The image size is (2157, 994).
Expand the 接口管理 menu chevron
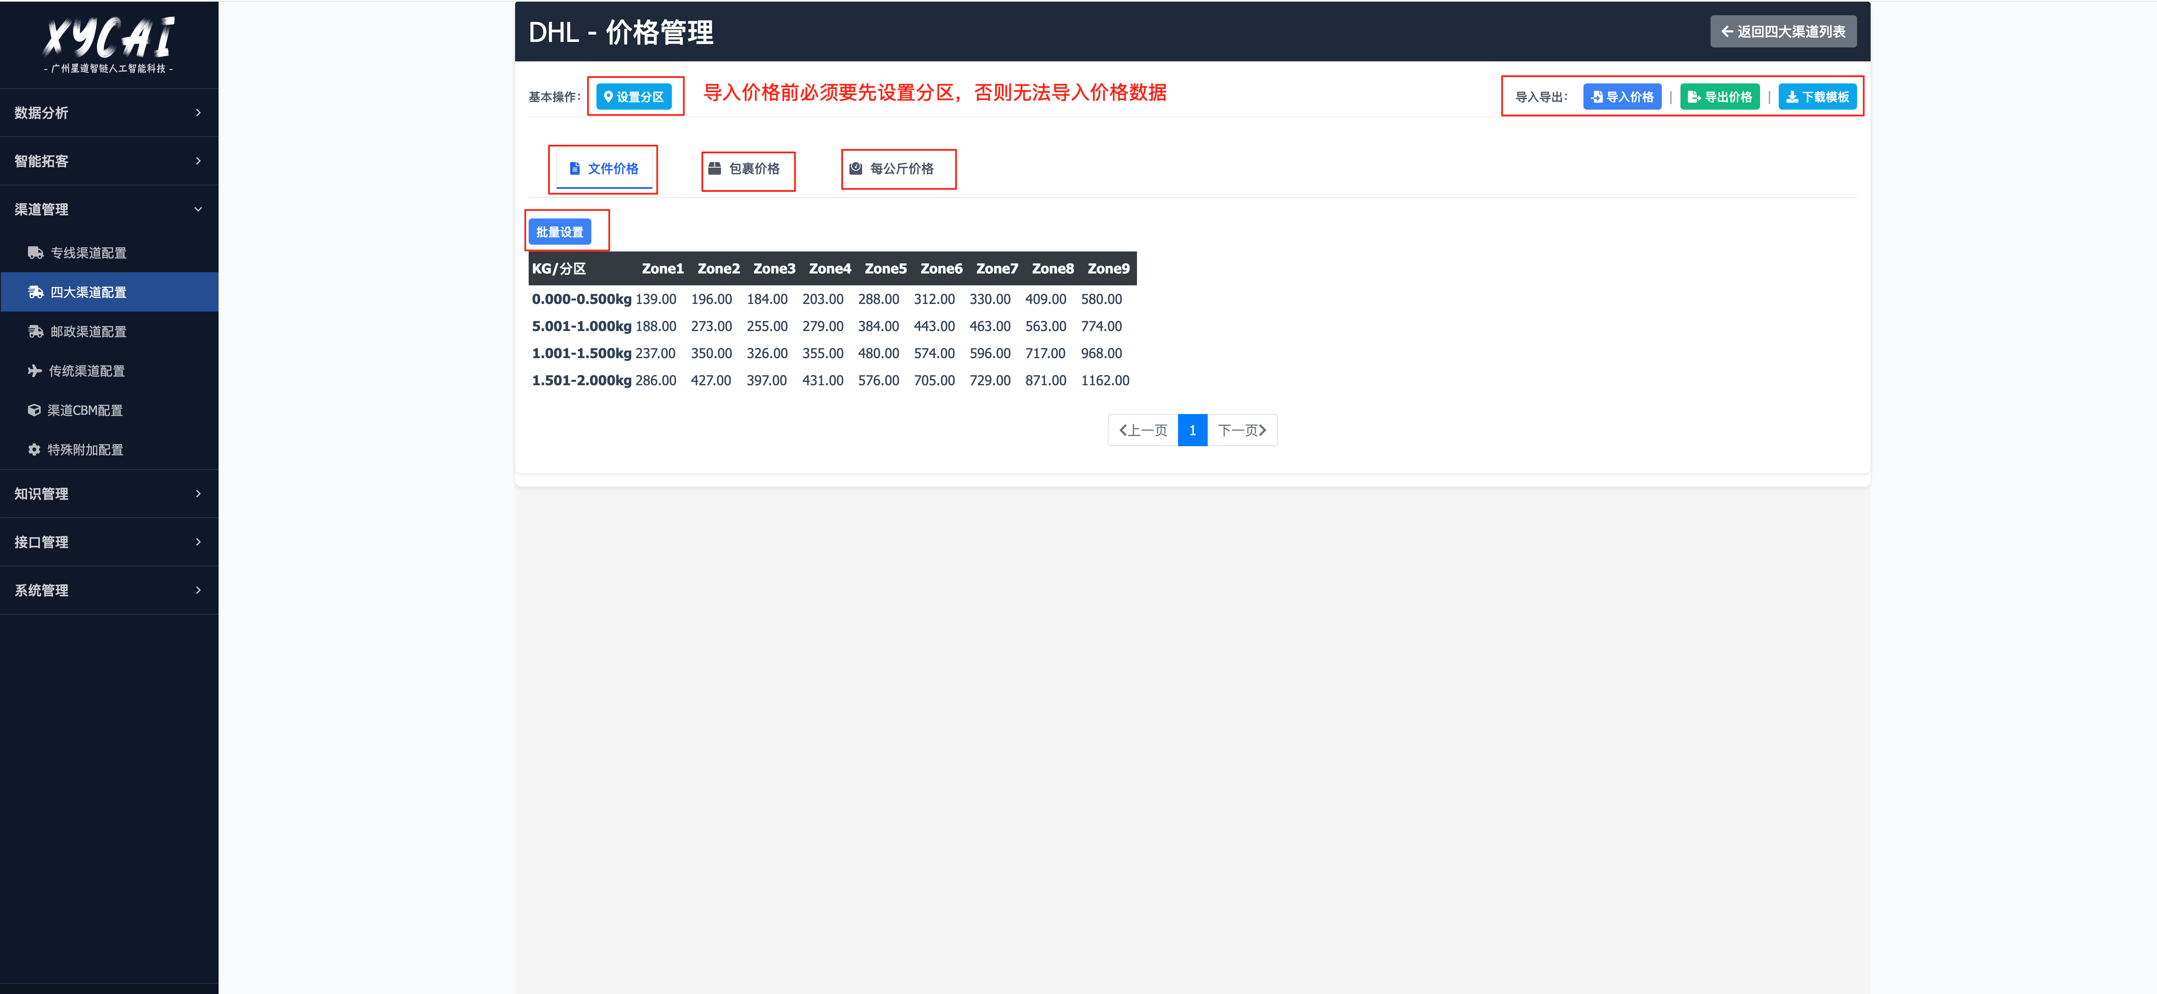coord(198,542)
